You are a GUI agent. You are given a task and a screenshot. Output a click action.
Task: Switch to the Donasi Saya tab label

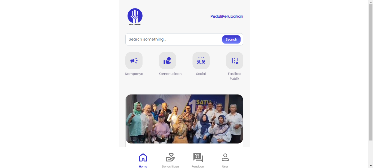tap(170, 166)
